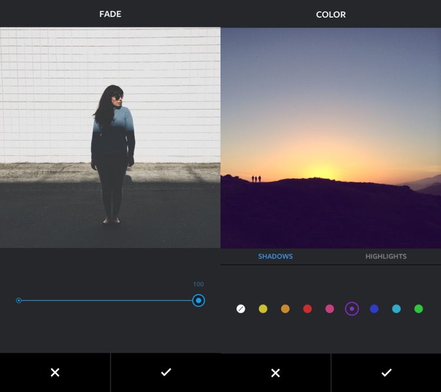Cancel the Fade adjustment with X
This screenshot has height=392, width=441.
[55, 373]
